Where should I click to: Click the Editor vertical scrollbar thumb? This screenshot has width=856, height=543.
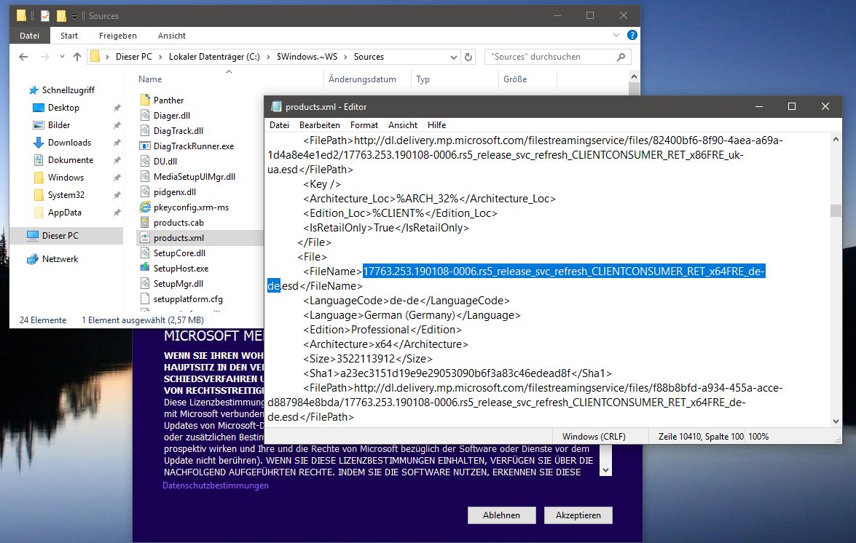836,210
